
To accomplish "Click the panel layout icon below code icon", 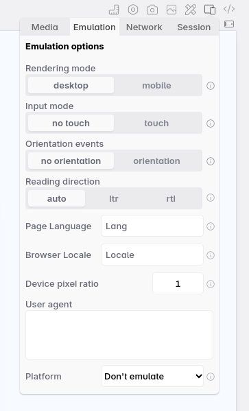I will [229, 24].
